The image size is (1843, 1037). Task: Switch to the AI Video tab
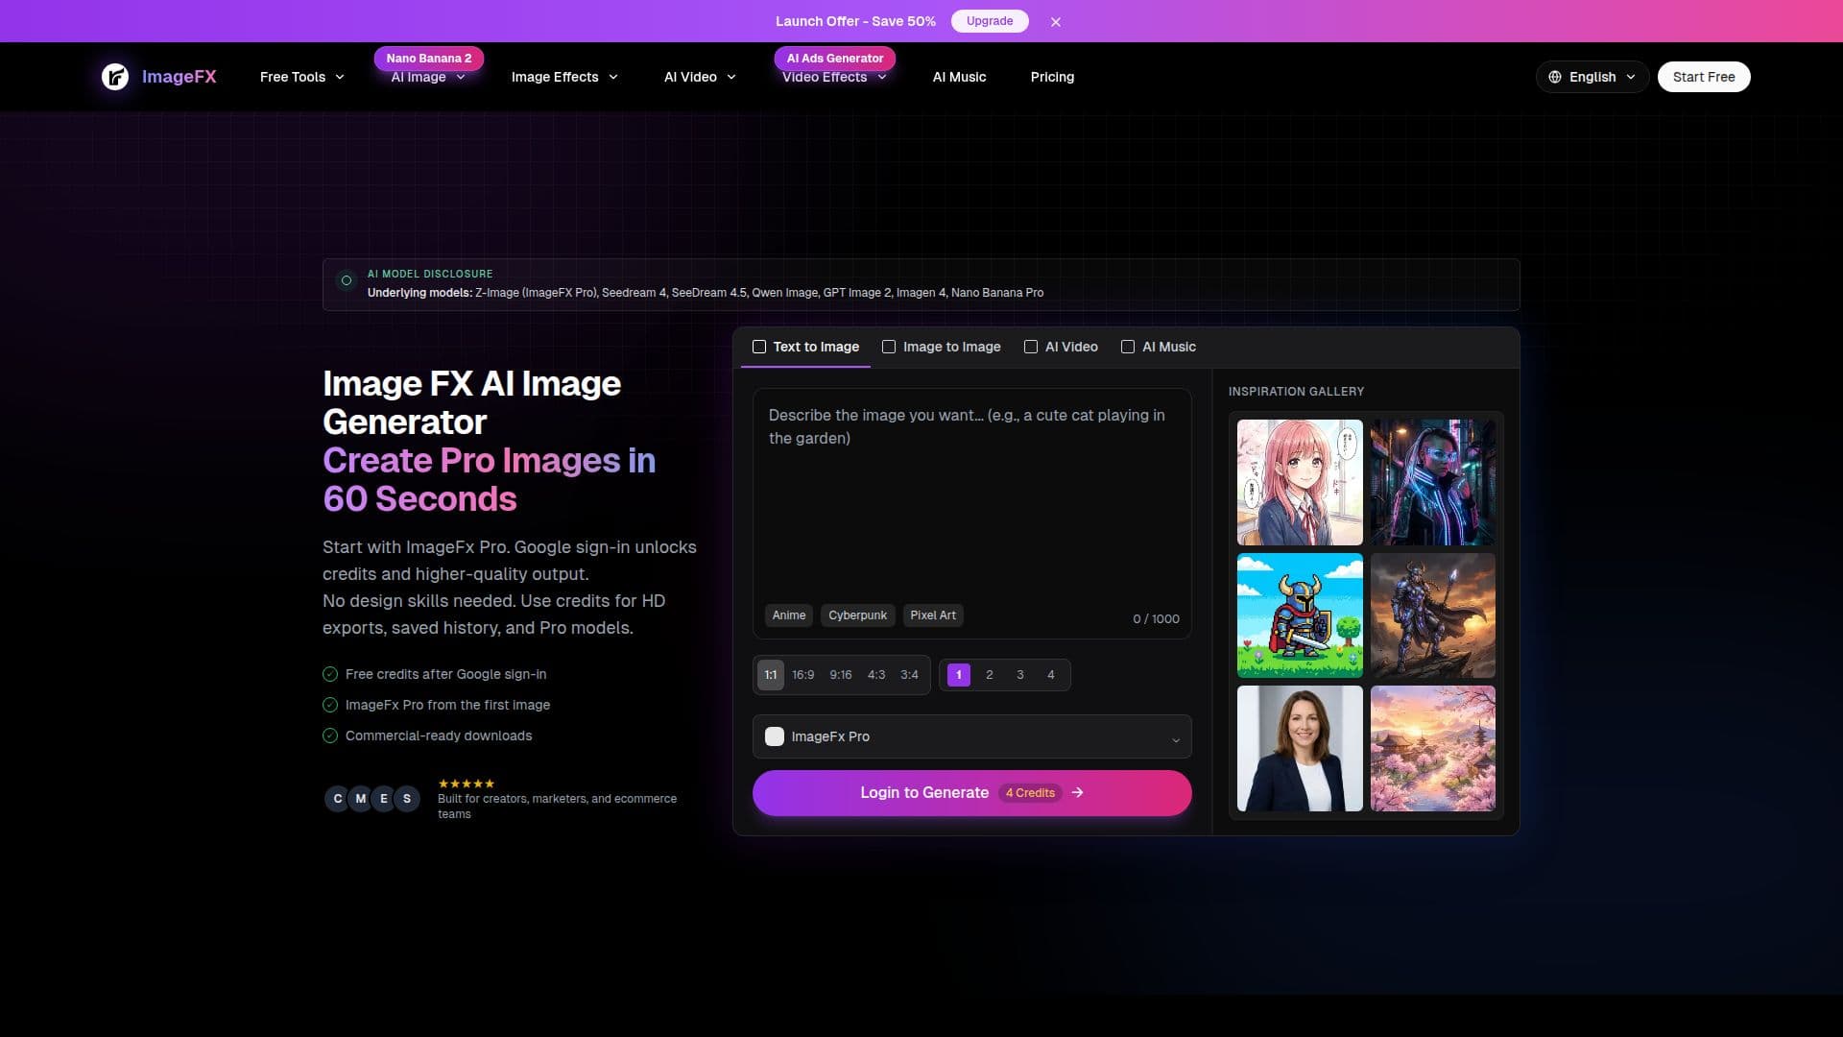click(x=1061, y=347)
